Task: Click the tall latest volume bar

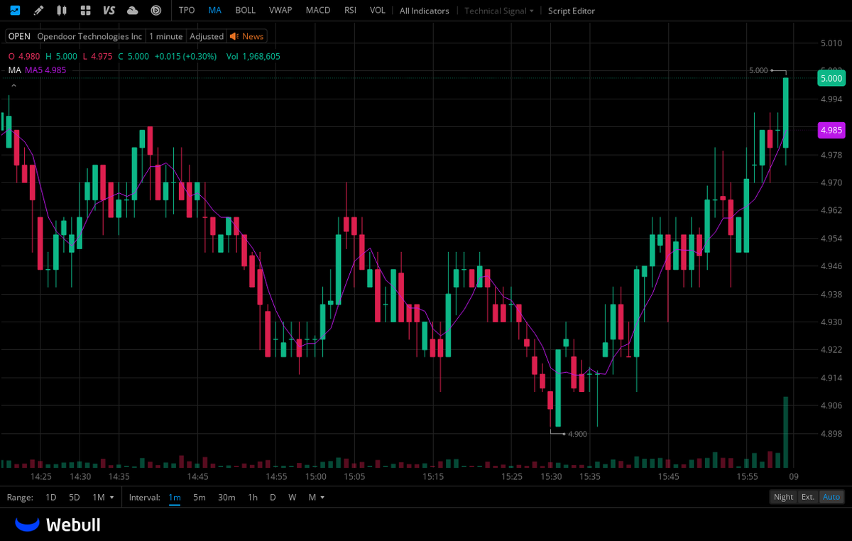Action: coord(785,432)
